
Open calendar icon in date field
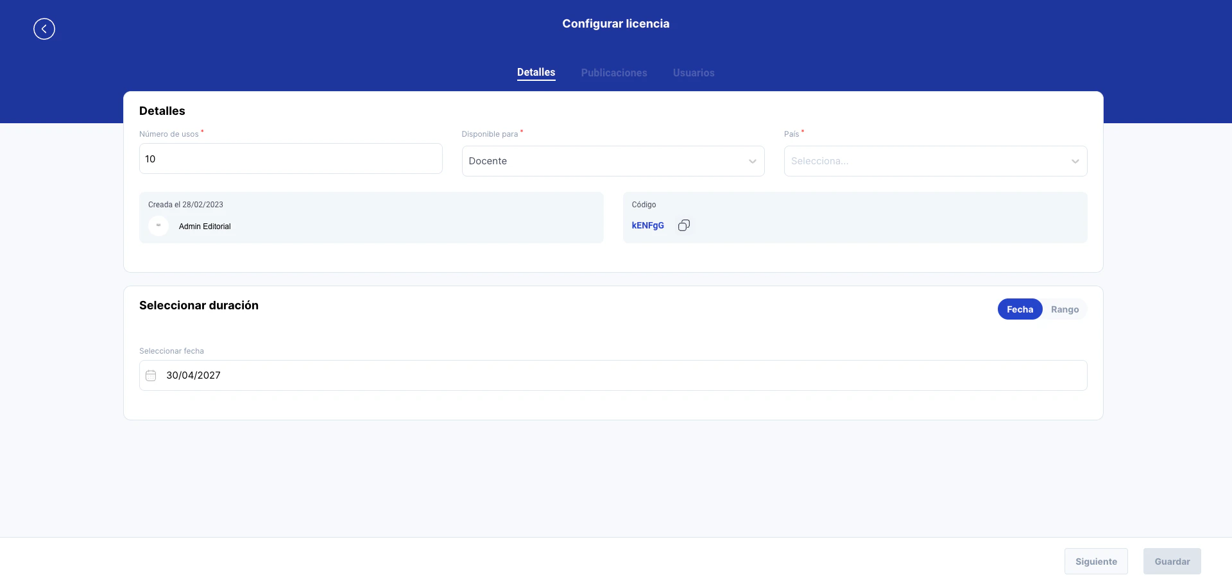[x=151, y=375]
